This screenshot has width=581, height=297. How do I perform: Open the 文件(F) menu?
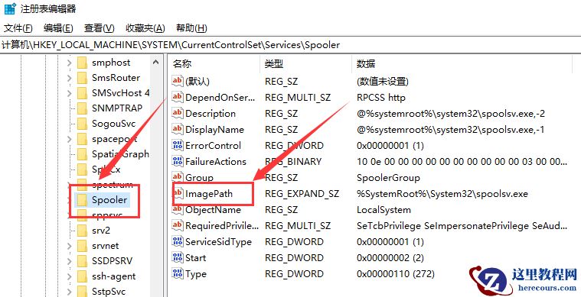point(18,28)
